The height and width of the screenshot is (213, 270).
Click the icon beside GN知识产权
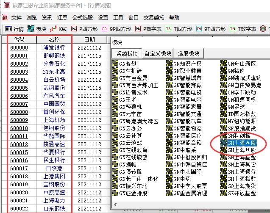pos(169,64)
